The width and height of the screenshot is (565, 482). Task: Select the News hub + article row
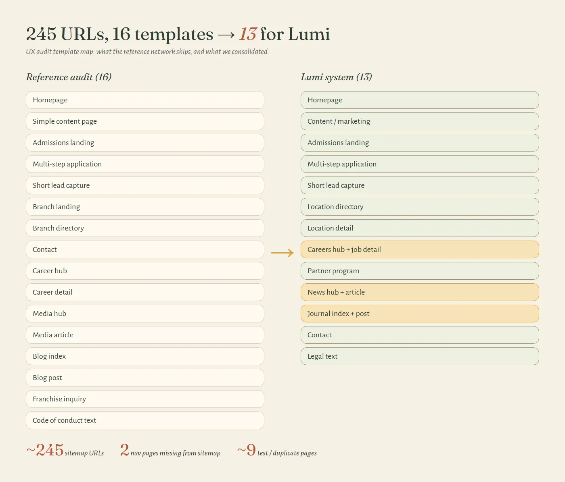tap(420, 292)
